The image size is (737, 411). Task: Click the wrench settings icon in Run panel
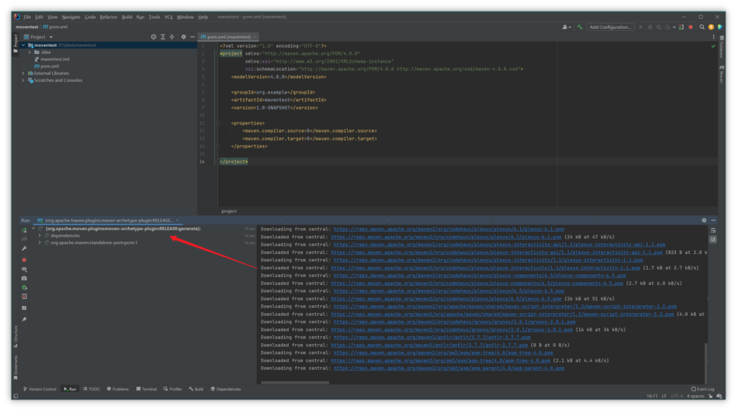(x=24, y=248)
